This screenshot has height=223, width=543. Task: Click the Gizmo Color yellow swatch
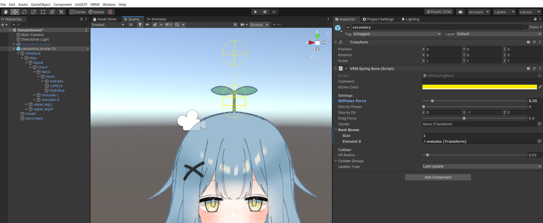[x=479, y=87]
